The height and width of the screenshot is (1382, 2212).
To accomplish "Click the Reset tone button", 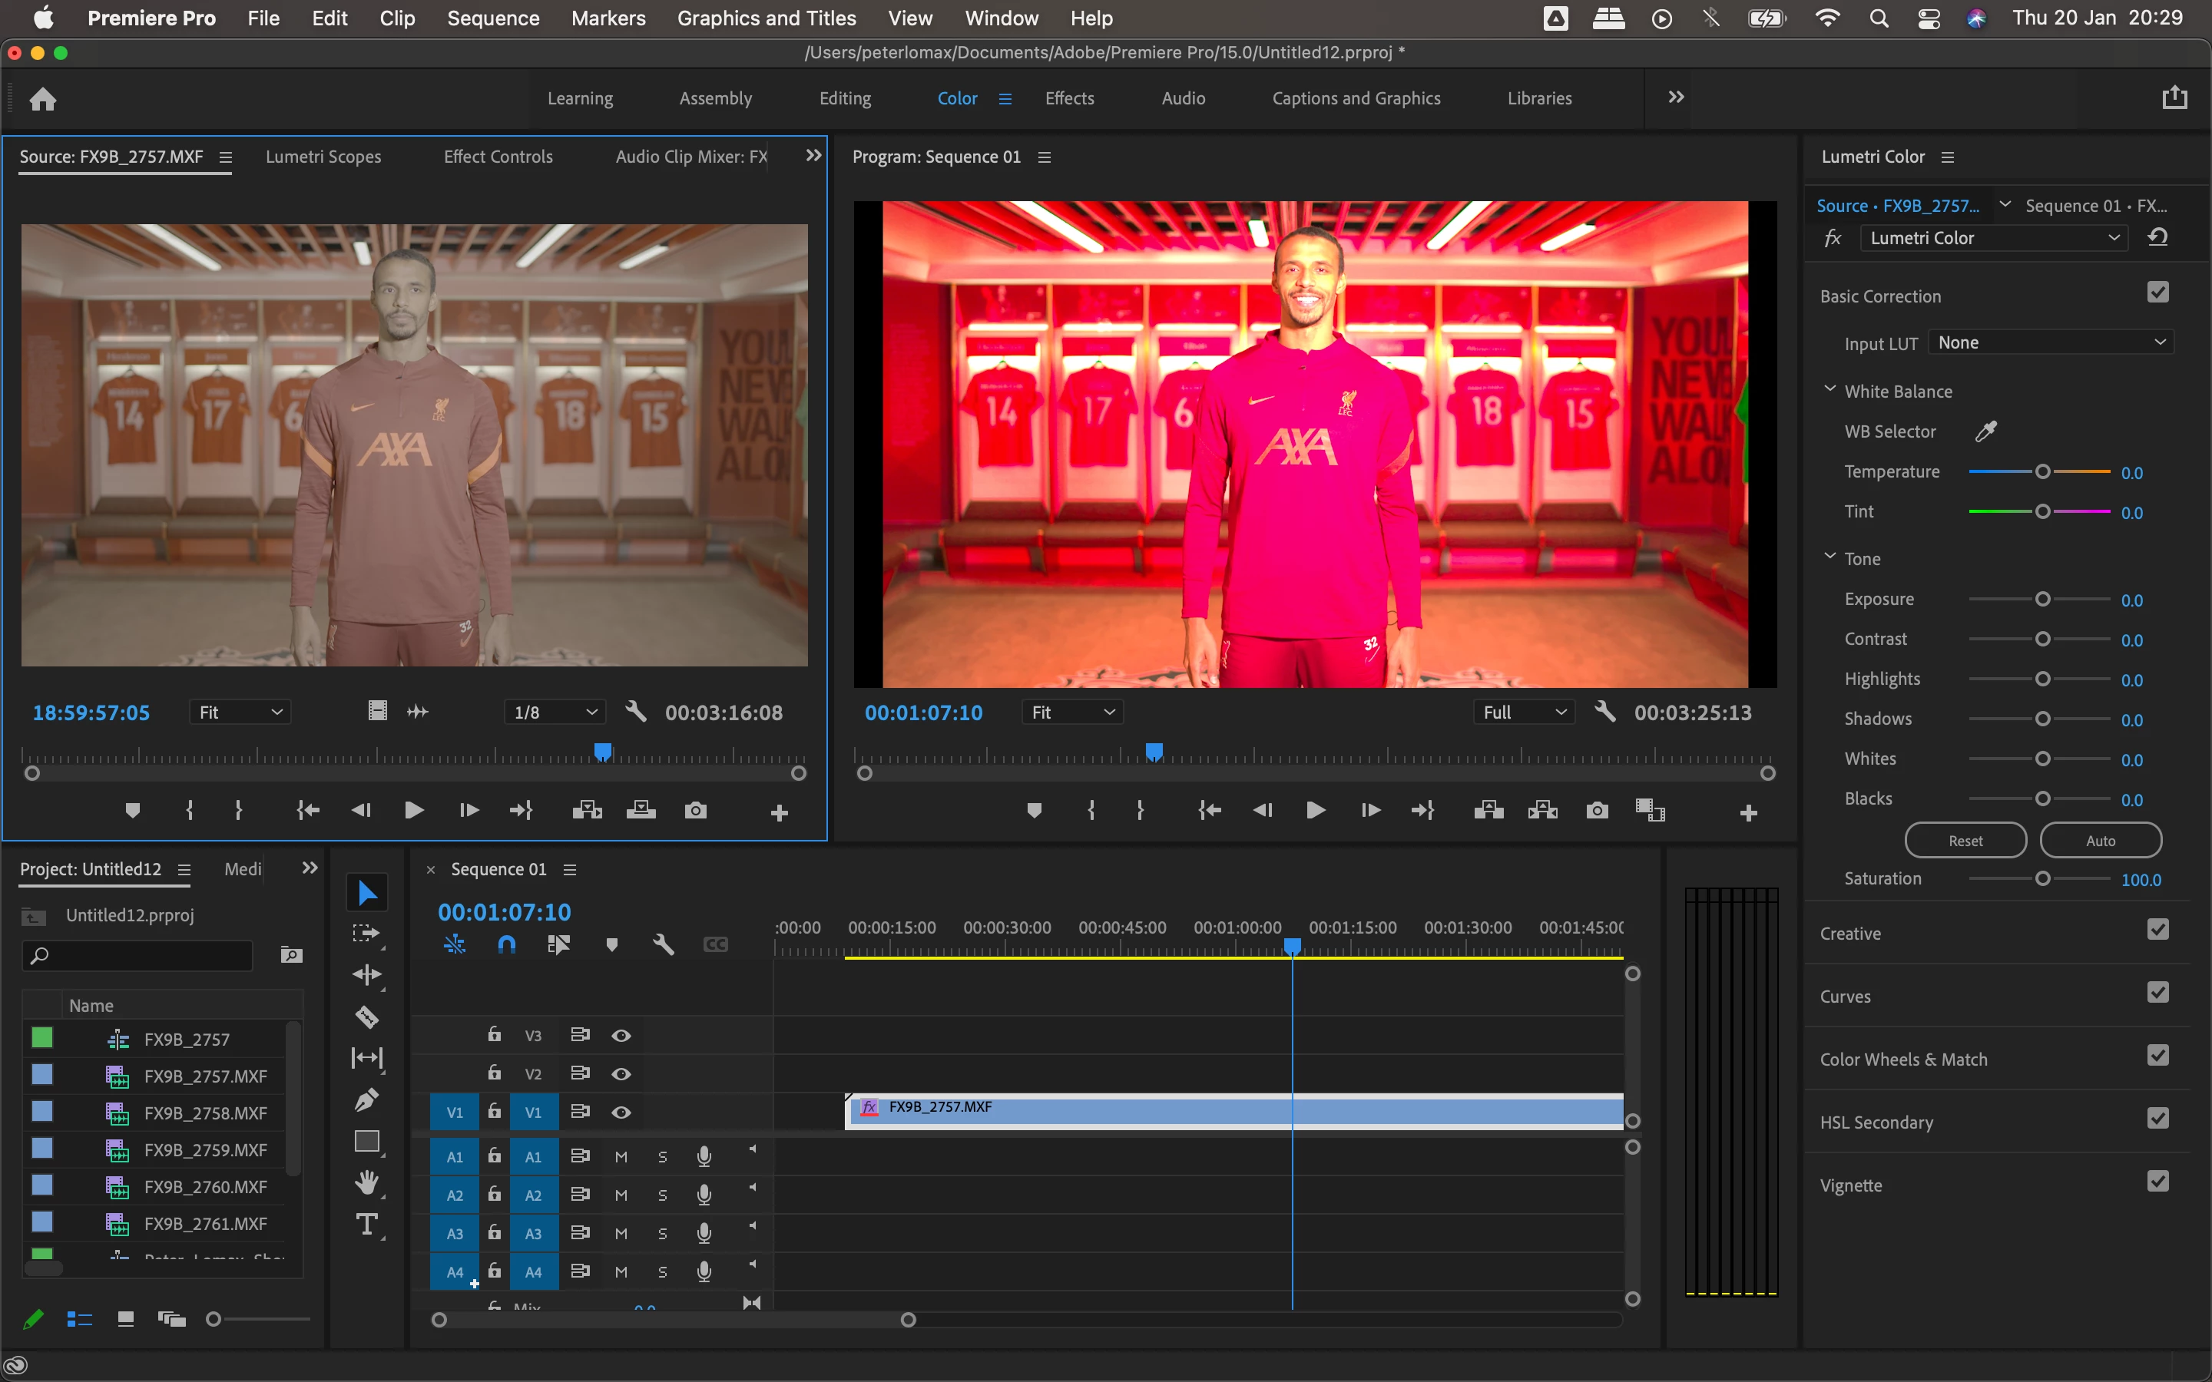I will (1965, 840).
